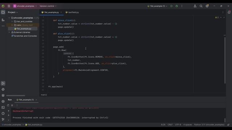232x130 pixels.
Task: Click the minus_click function definition
Action: tap(65, 20)
